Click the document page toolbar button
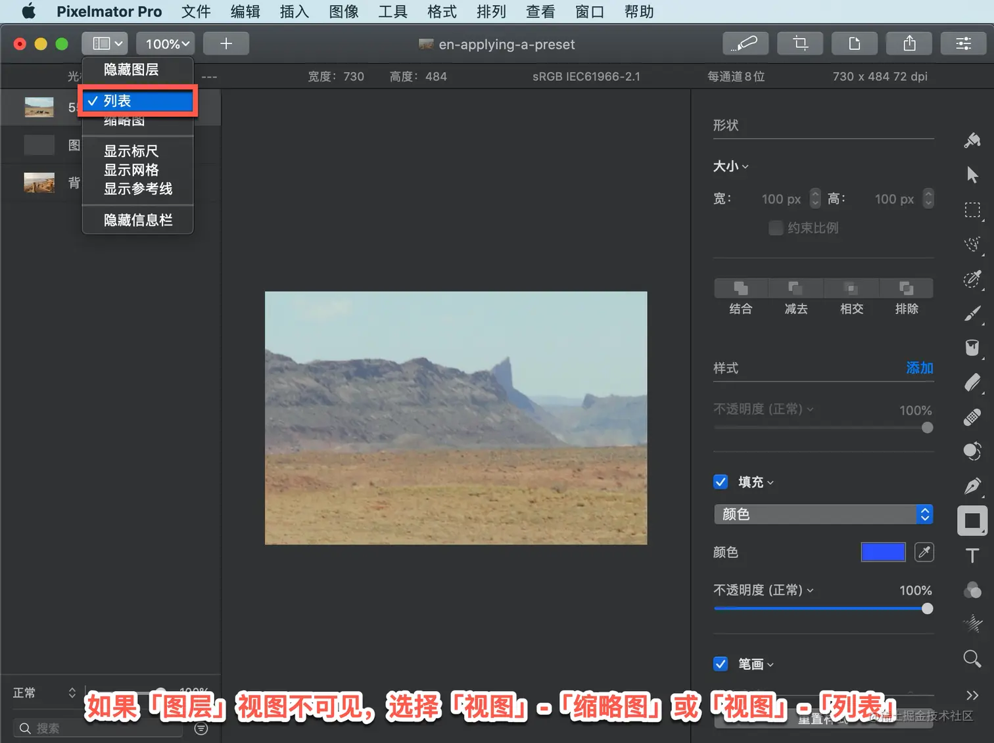 point(854,43)
